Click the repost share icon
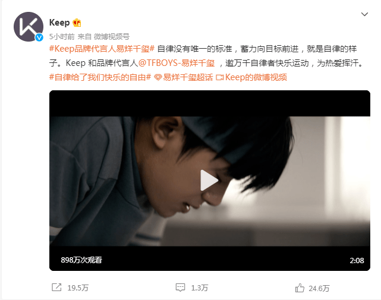The width and height of the screenshot is (381, 300). [x=56, y=288]
